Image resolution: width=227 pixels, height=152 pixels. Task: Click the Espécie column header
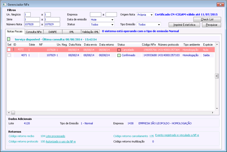click(208, 45)
